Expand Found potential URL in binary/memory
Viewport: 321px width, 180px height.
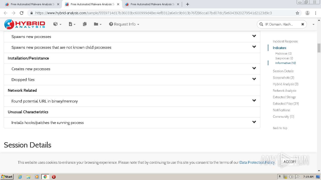pyautogui.click(x=132, y=101)
